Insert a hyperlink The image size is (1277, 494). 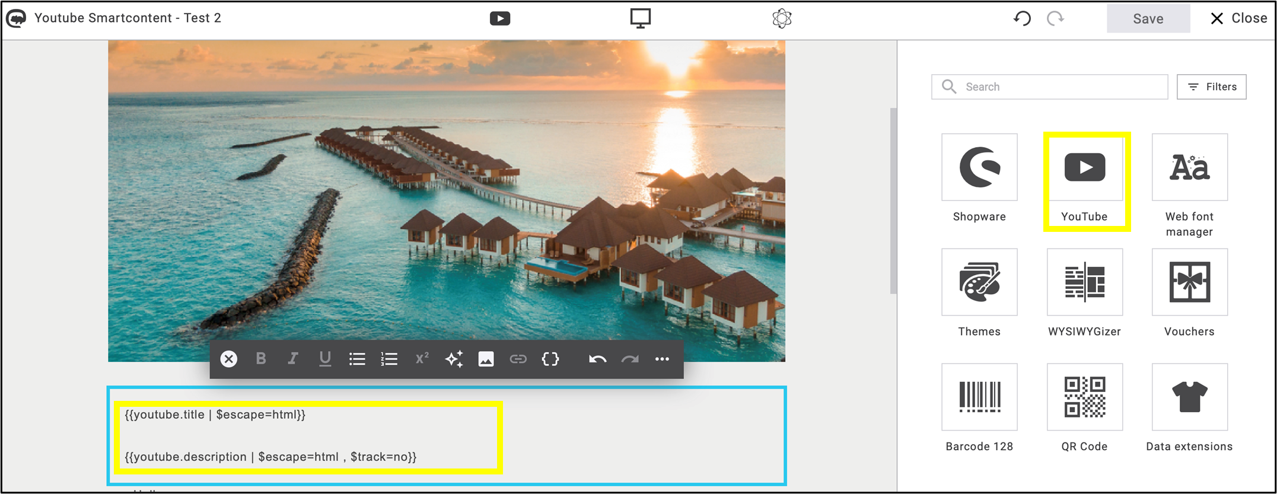518,359
